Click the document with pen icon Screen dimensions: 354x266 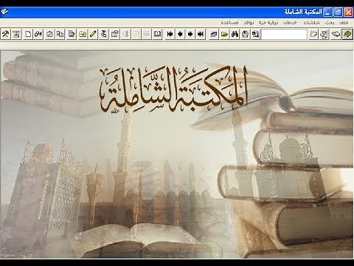coord(72,34)
